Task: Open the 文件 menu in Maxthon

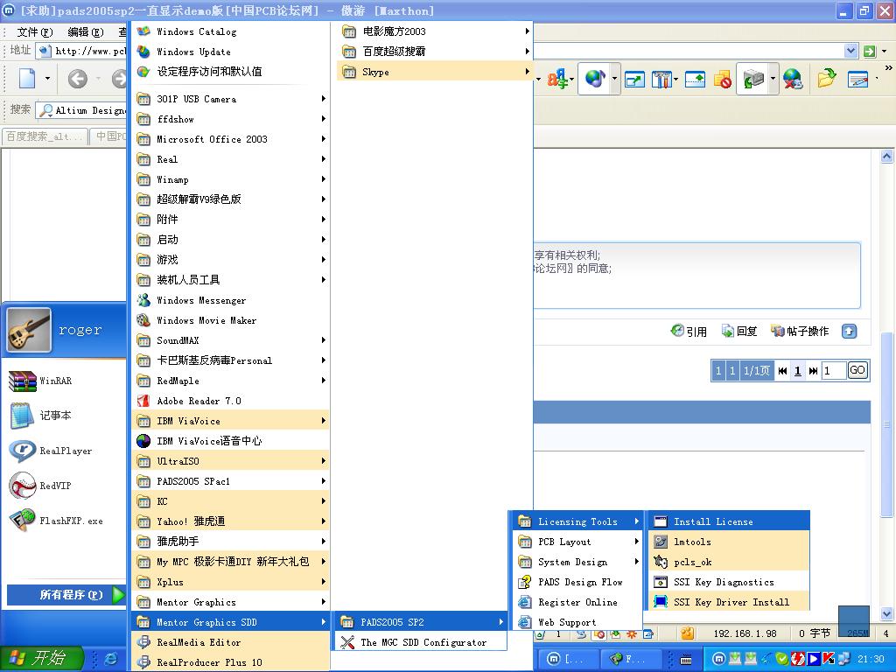Action: pyautogui.click(x=35, y=32)
